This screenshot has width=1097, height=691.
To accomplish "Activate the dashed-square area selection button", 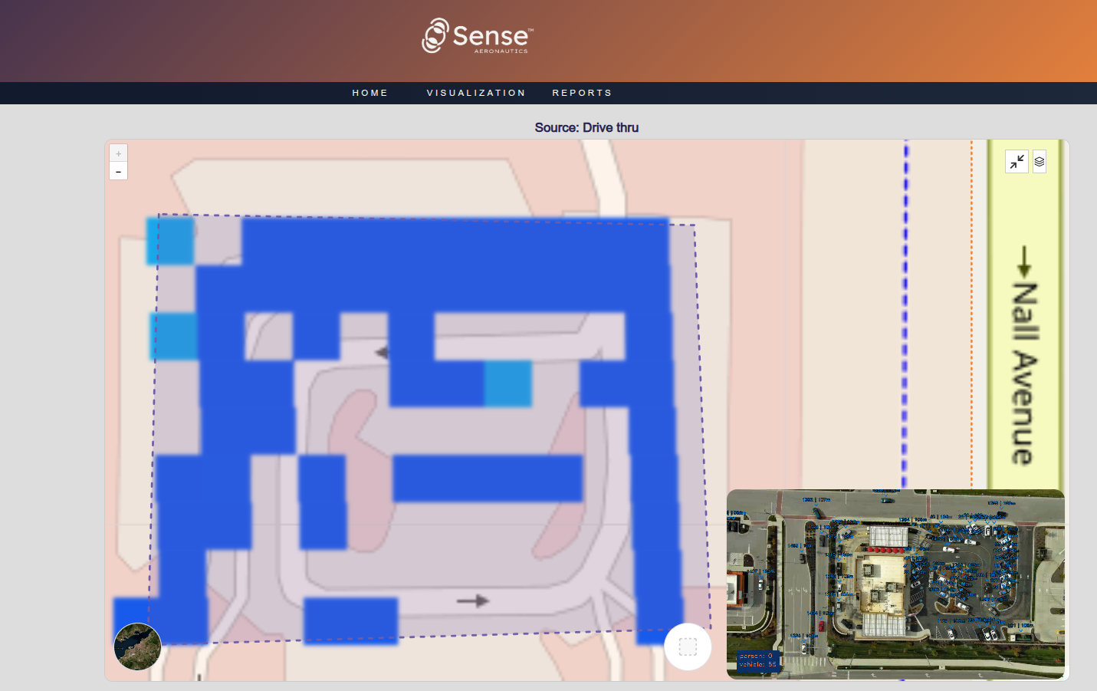I will tap(688, 647).
